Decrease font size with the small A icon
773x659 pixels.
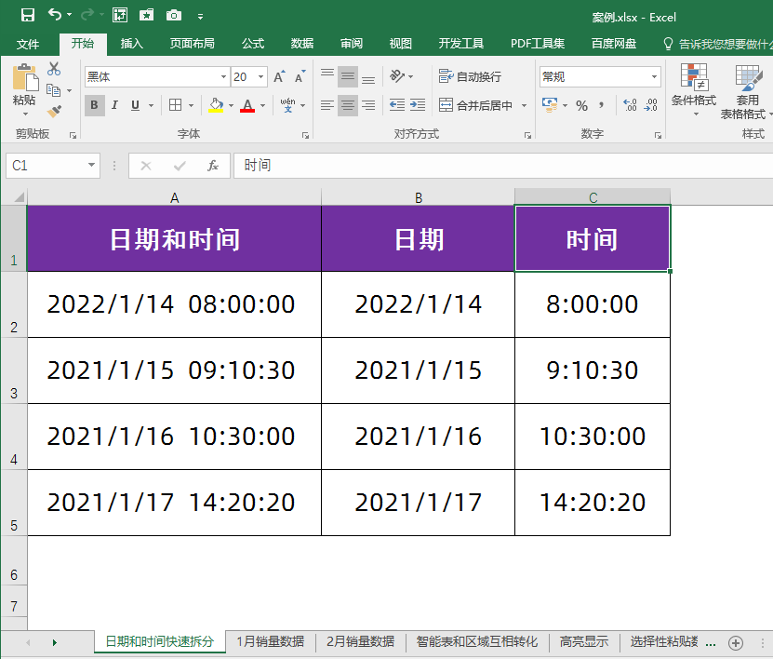coord(300,77)
